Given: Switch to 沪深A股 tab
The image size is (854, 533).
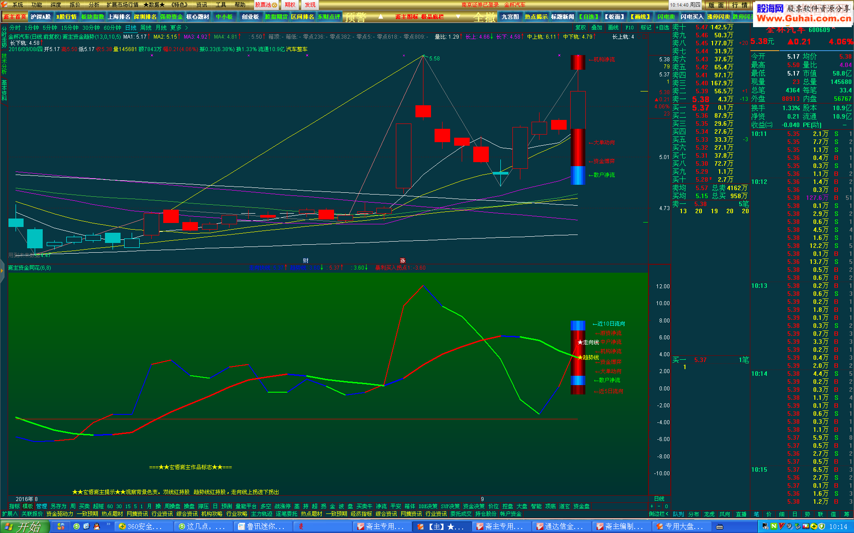Looking at the screenshot, I should pyautogui.click(x=40, y=17).
